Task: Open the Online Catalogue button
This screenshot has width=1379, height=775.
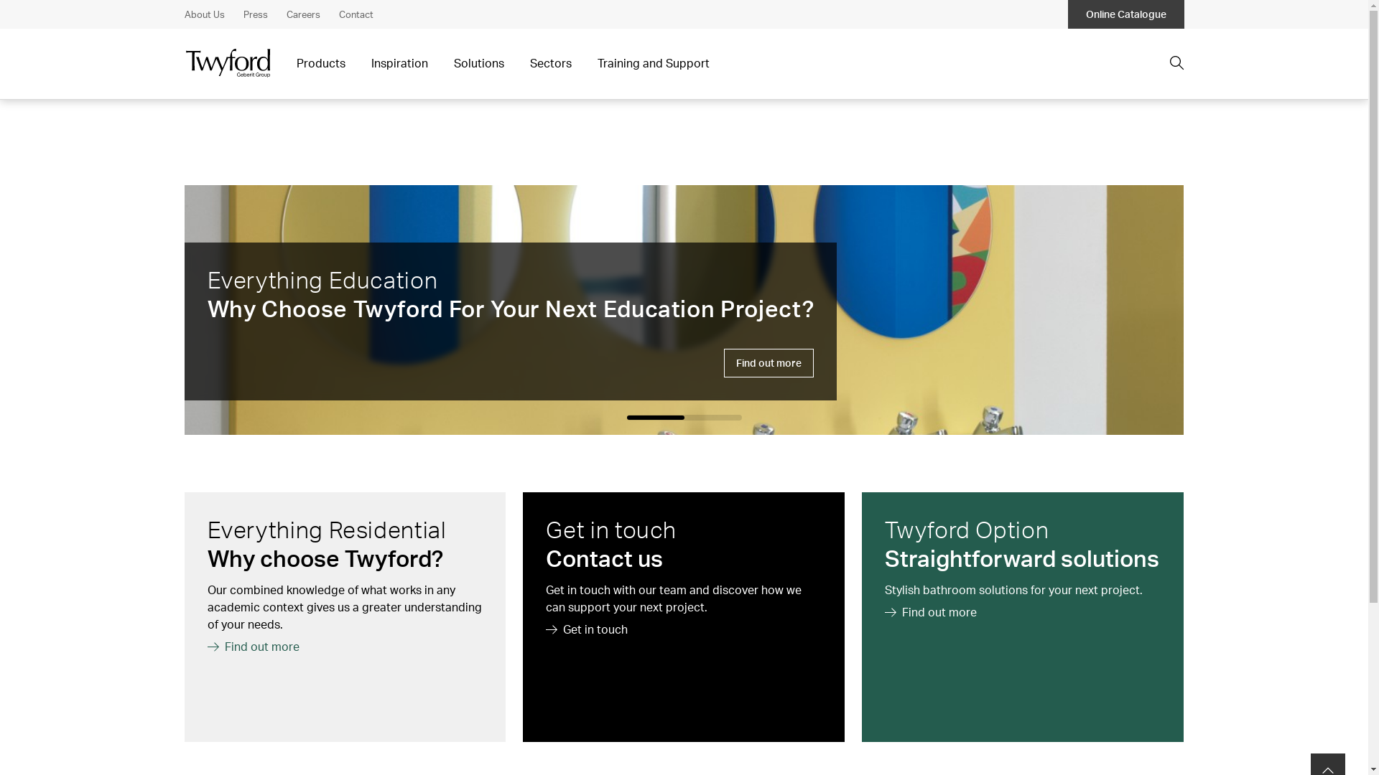Action: [x=1125, y=14]
